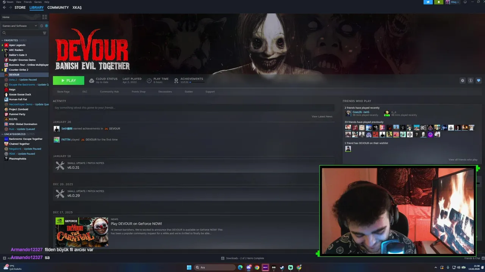Switch to Big Picture mode icon
Image resolution: width=485 pixels, height=272 pixels.
click(x=465, y=2)
